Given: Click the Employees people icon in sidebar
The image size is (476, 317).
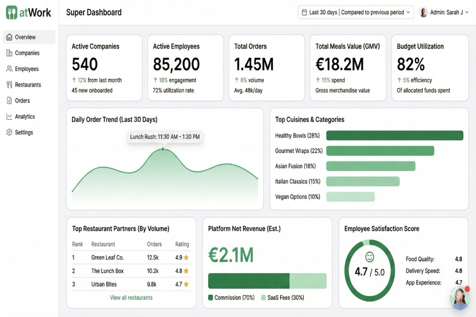Looking at the screenshot, I should click(9, 69).
